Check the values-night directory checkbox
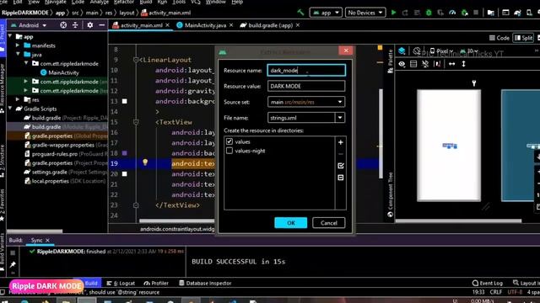540x303 pixels. pos(229,151)
